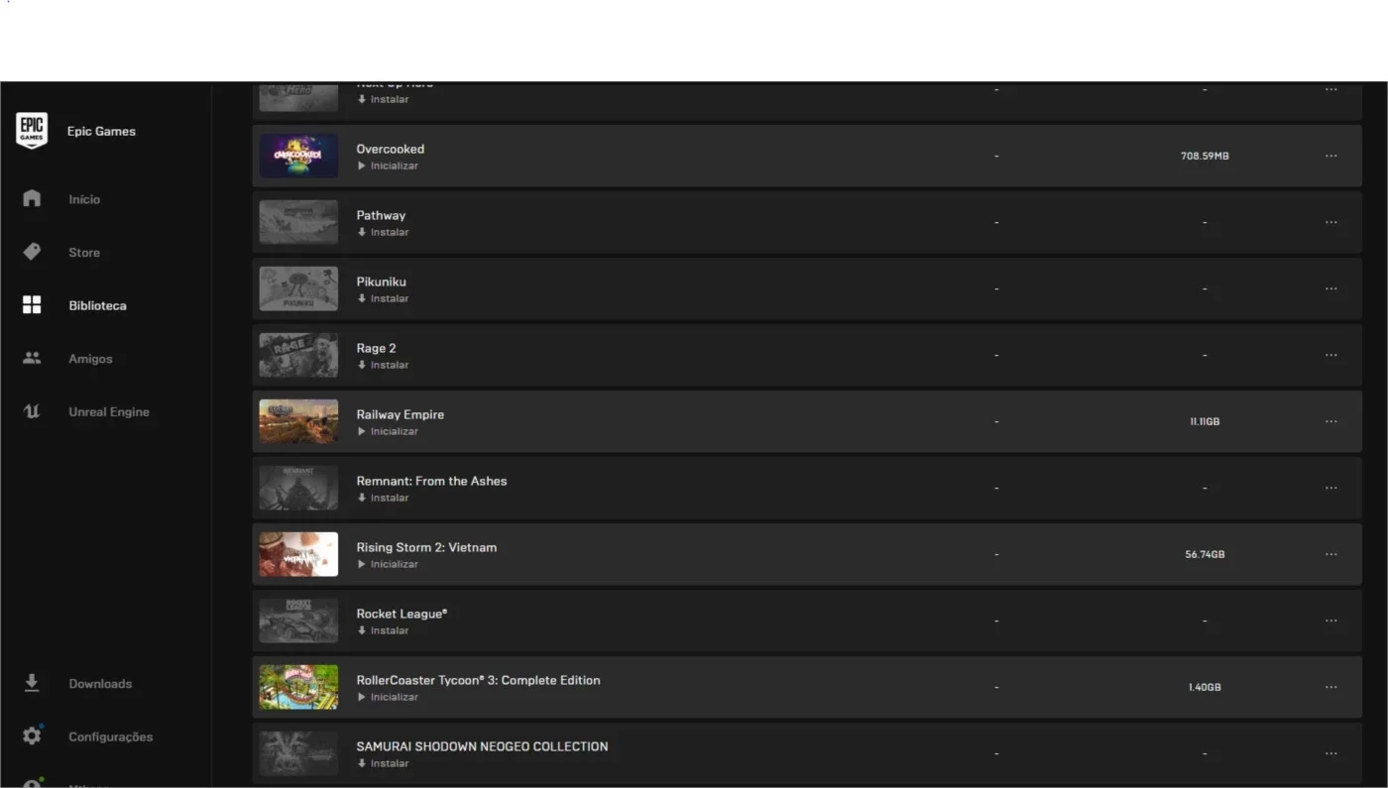
Task: Install Remnant: From the Ashes
Action: 383,498
